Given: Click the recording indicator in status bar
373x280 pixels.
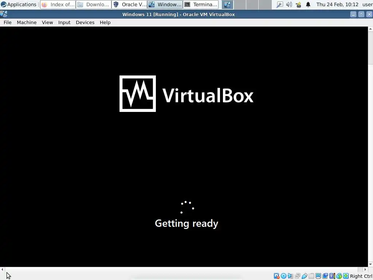Looking at the screenshot, I should 325,276.
